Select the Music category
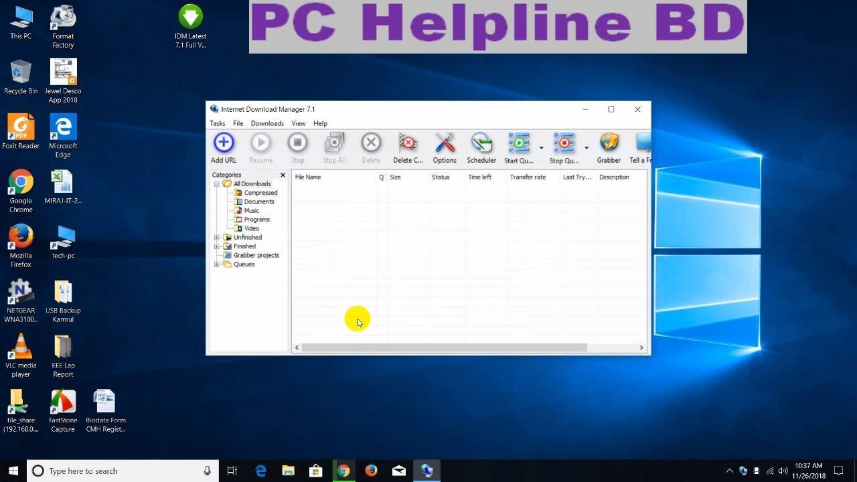Image resolution: width=857 pixels, height=482 pixels. click(x=252, y=211)
